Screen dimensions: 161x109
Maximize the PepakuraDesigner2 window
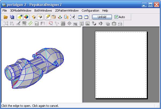(150, 5)
